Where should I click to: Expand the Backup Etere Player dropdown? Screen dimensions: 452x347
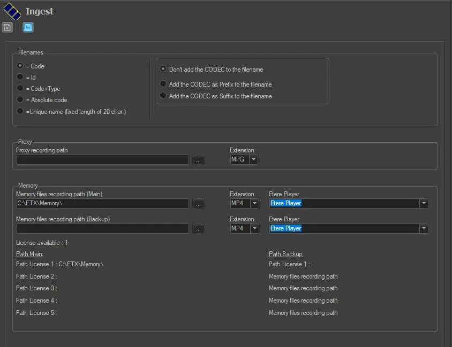pyautogui.click(x=423, y=229)
